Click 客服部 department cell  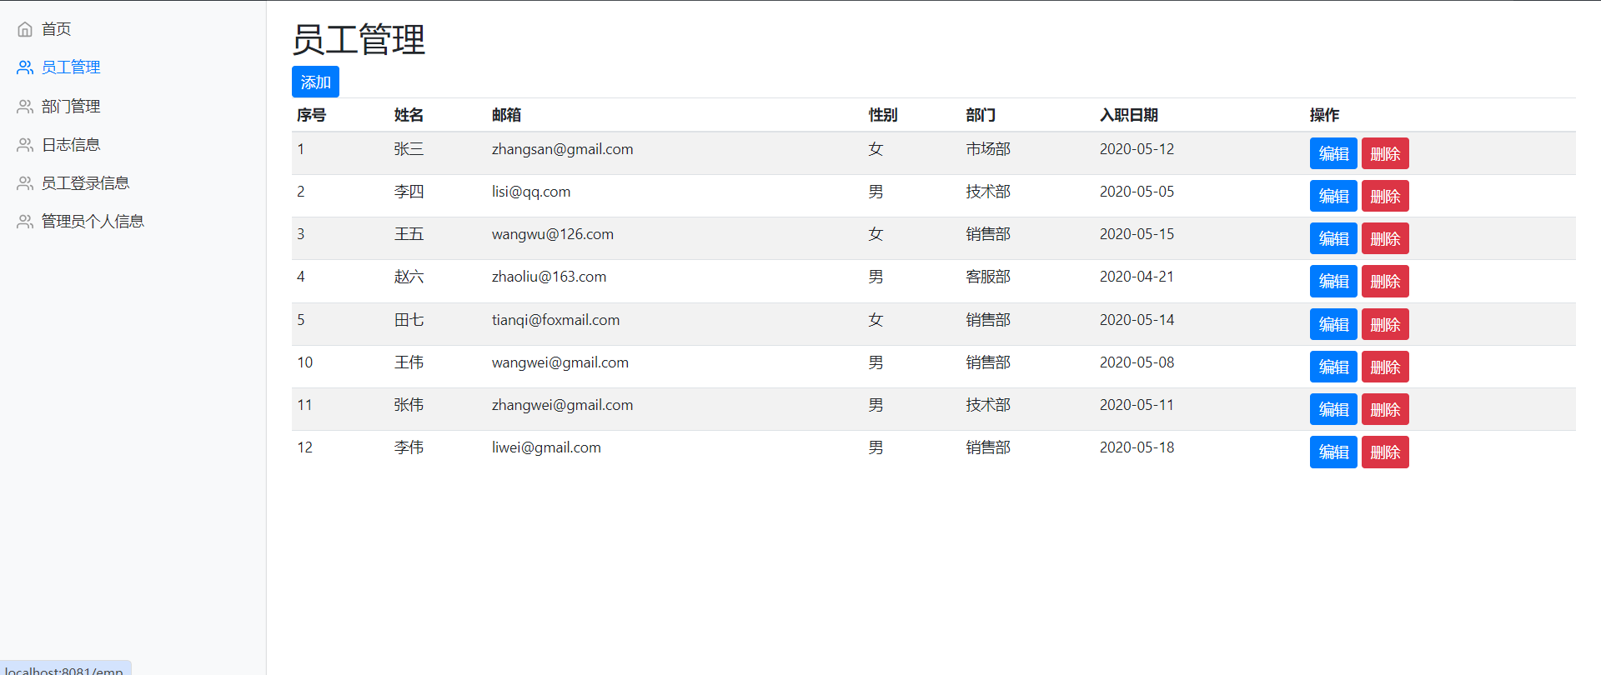pyautogui.click(x=988, y=277)
